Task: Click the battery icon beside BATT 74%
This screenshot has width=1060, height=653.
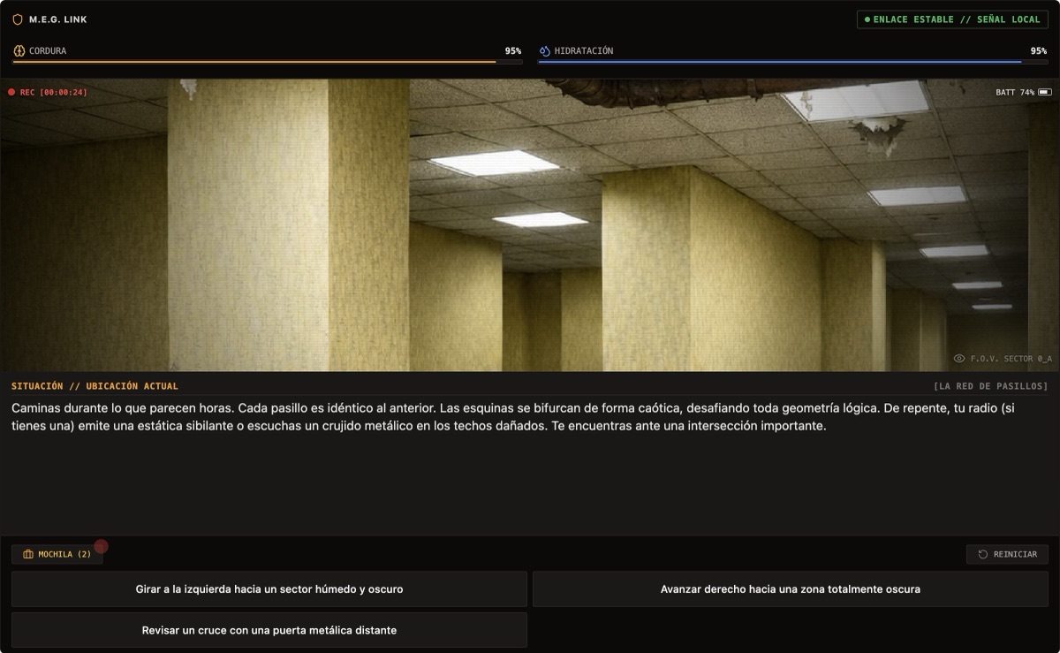Action: (x=1045, y=92)
